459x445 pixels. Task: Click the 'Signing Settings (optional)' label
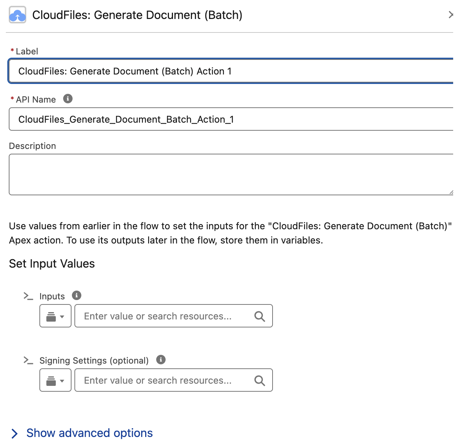coord(94,360)
